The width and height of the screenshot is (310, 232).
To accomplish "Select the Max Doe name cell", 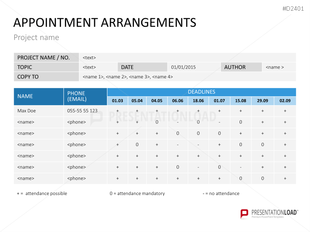I will pyautogui.click(x=26, y=111).
